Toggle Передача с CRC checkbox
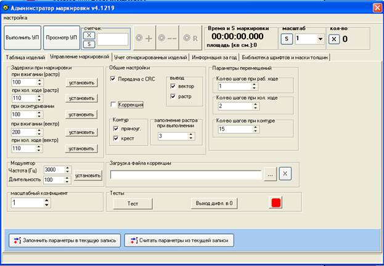The width and height of the screenshot is (384, 266). pyautogui.click(x=113, y=79)
